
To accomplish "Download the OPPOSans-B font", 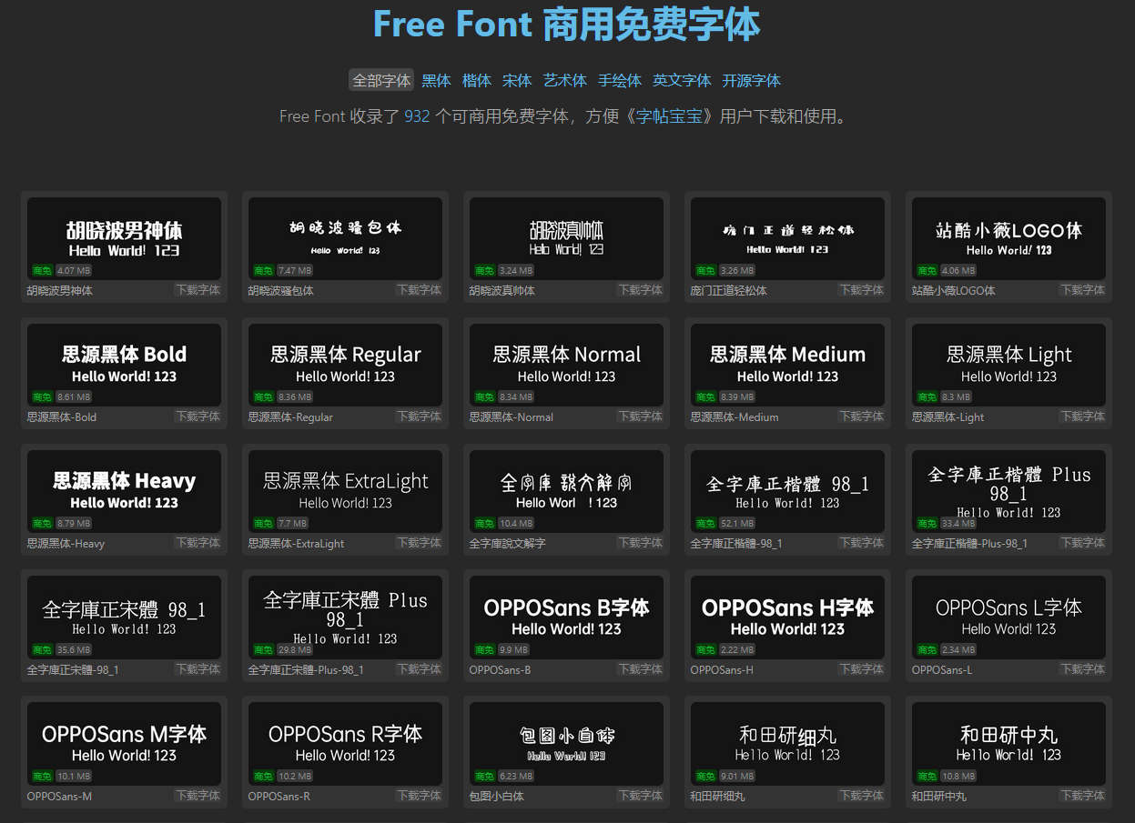I will click(640, 669).
